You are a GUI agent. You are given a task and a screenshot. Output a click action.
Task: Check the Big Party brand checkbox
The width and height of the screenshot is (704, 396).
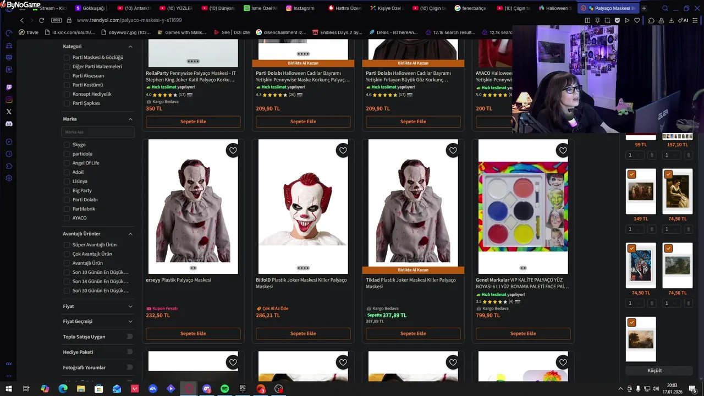(67, 190)
